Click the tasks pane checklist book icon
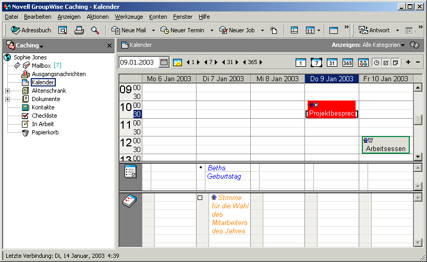Screen dimensions: 427x262 (130, 201)
